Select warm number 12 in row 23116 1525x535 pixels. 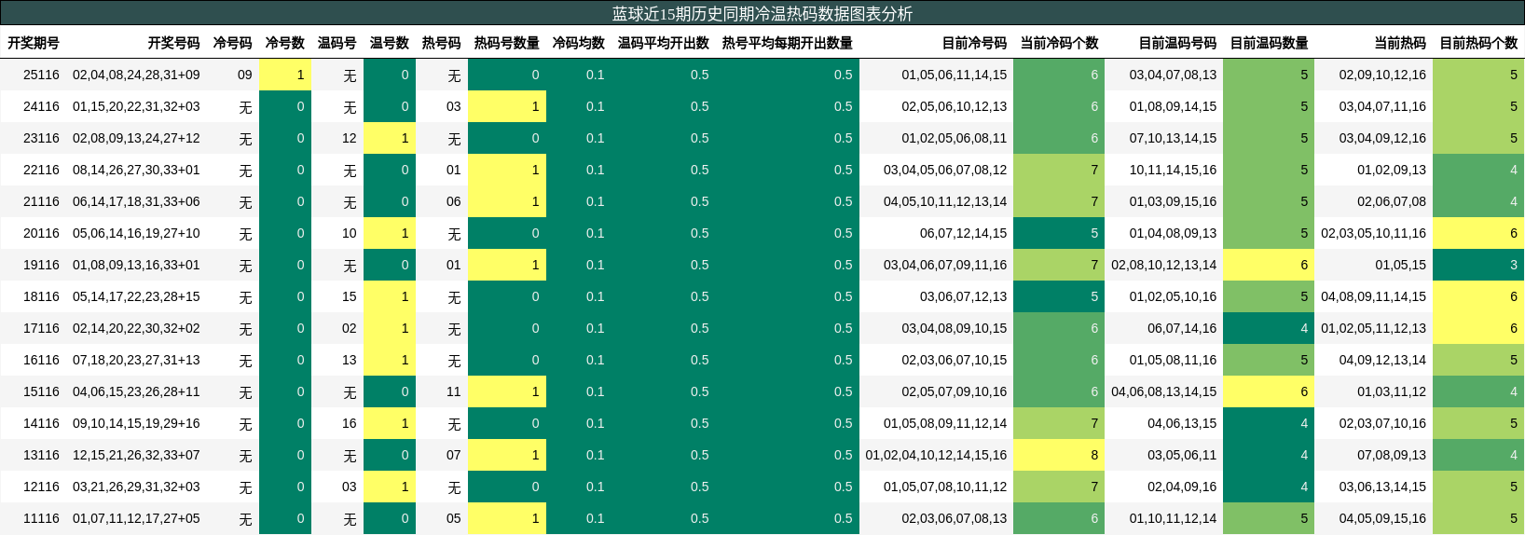tap(349, 138)
